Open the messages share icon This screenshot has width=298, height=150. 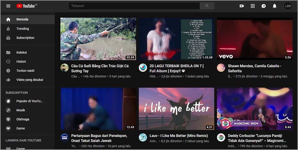[264, 6]
